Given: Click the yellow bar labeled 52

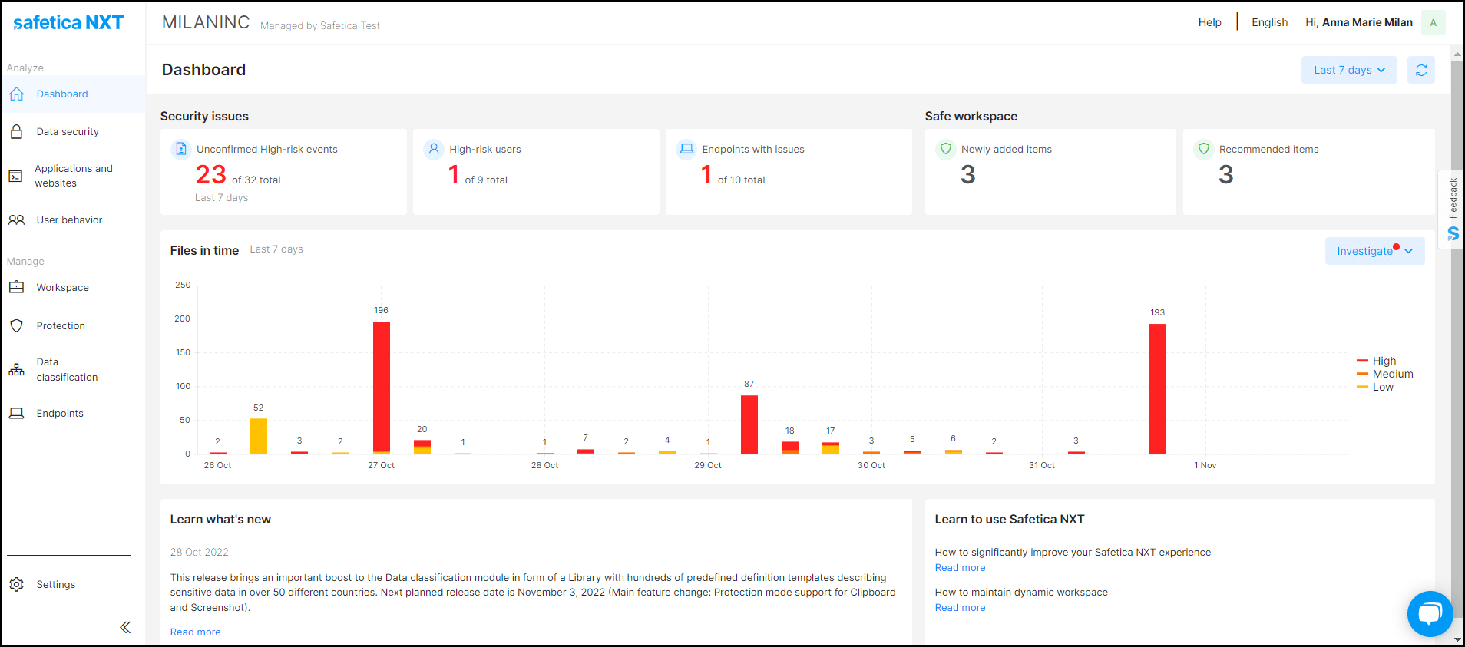Looking at the screenshot, I should pyautogui.click(x=259, y=436).
